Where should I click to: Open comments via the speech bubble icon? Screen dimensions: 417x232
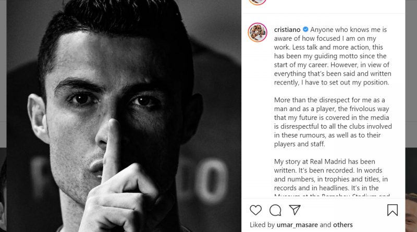pyautogui.click(x=275, y=210)
